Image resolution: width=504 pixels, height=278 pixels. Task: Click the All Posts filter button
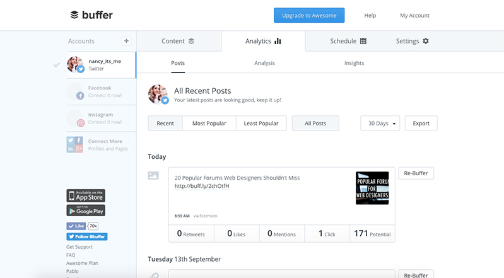315,123
